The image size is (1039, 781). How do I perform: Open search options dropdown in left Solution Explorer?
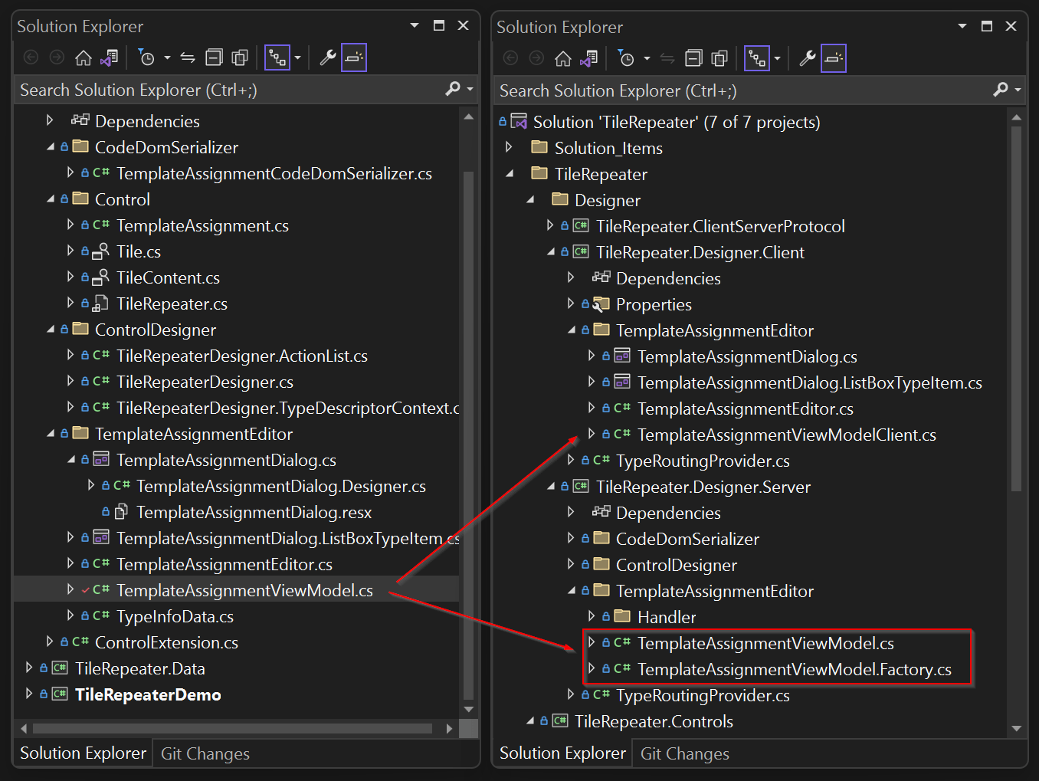pyautogui.click(x=470, y=89)
